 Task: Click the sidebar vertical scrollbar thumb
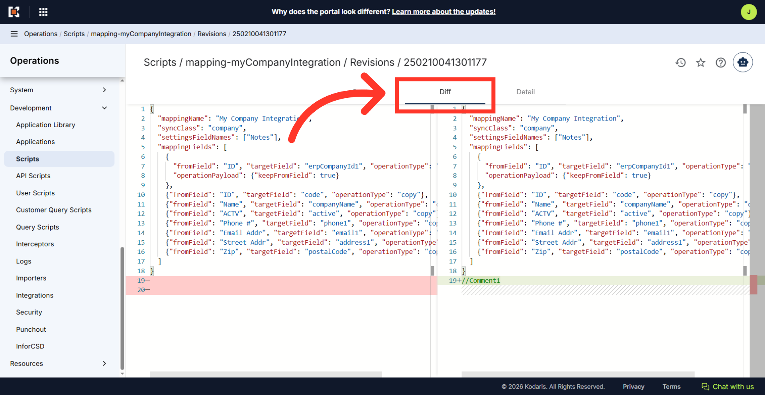(x=122, y=308)
